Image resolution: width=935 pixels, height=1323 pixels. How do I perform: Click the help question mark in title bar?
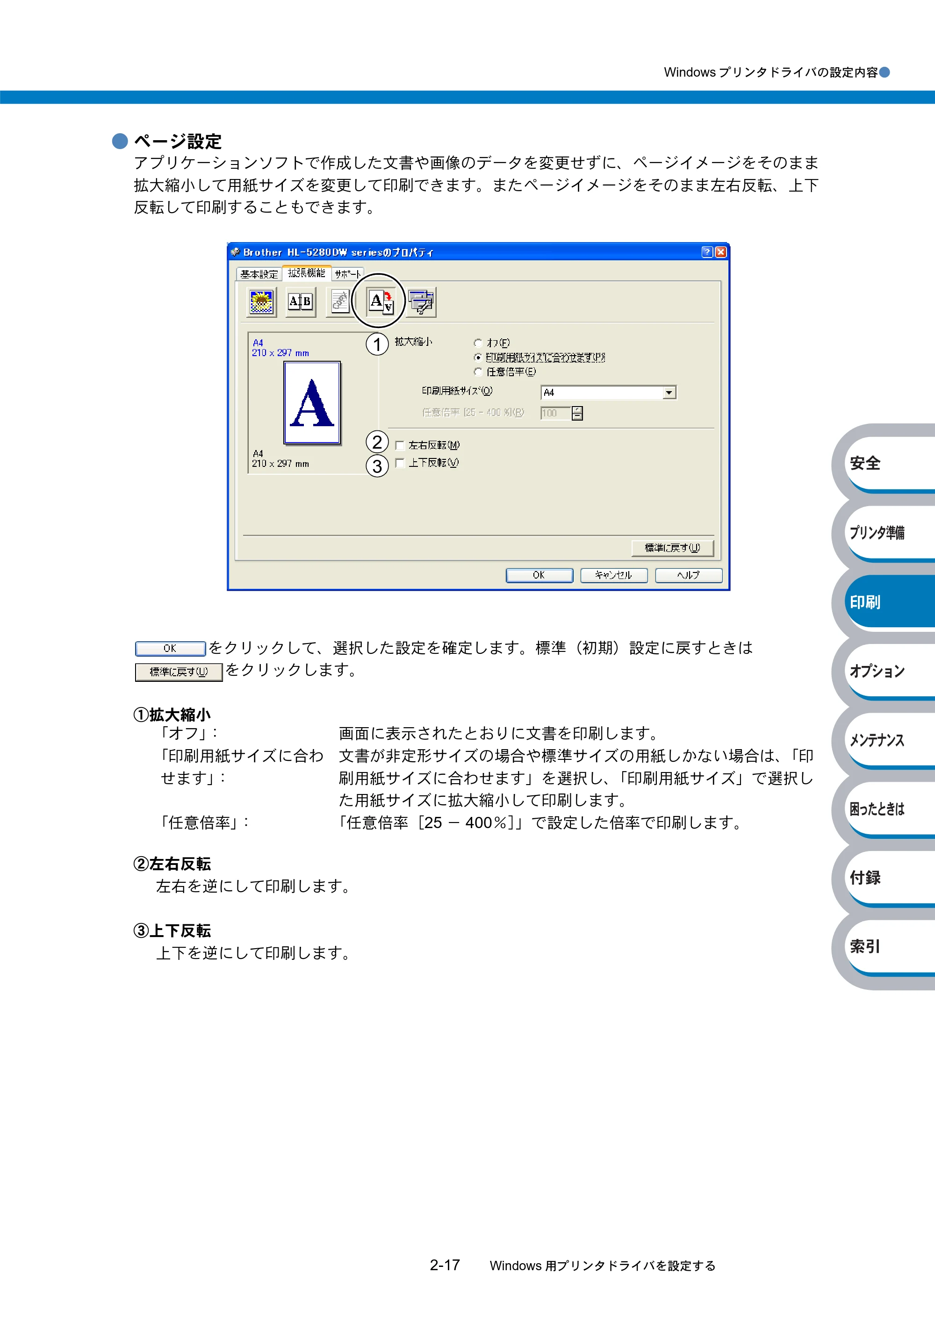[707, 252]
